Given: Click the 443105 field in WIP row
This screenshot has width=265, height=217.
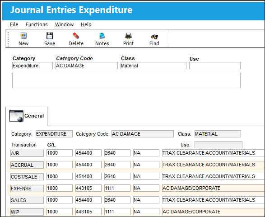Looking at the screenshot, I should pos(88,212).
